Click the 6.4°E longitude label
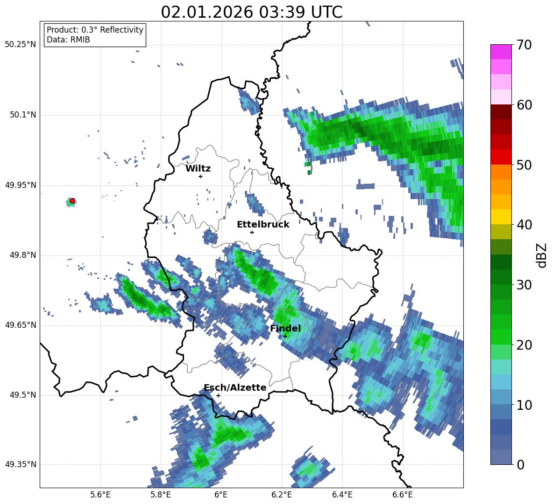The width and height of the screenshot is (553, 504). [342, 495]
